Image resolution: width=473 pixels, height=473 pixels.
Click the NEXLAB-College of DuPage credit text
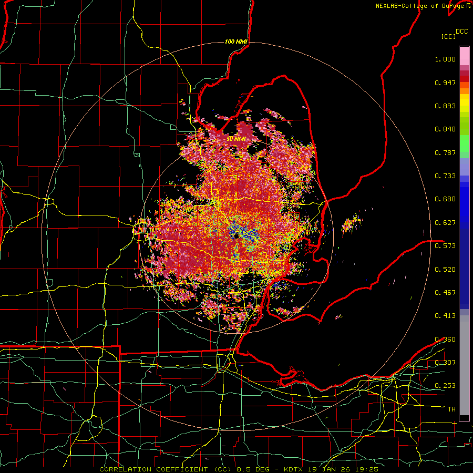419,6
